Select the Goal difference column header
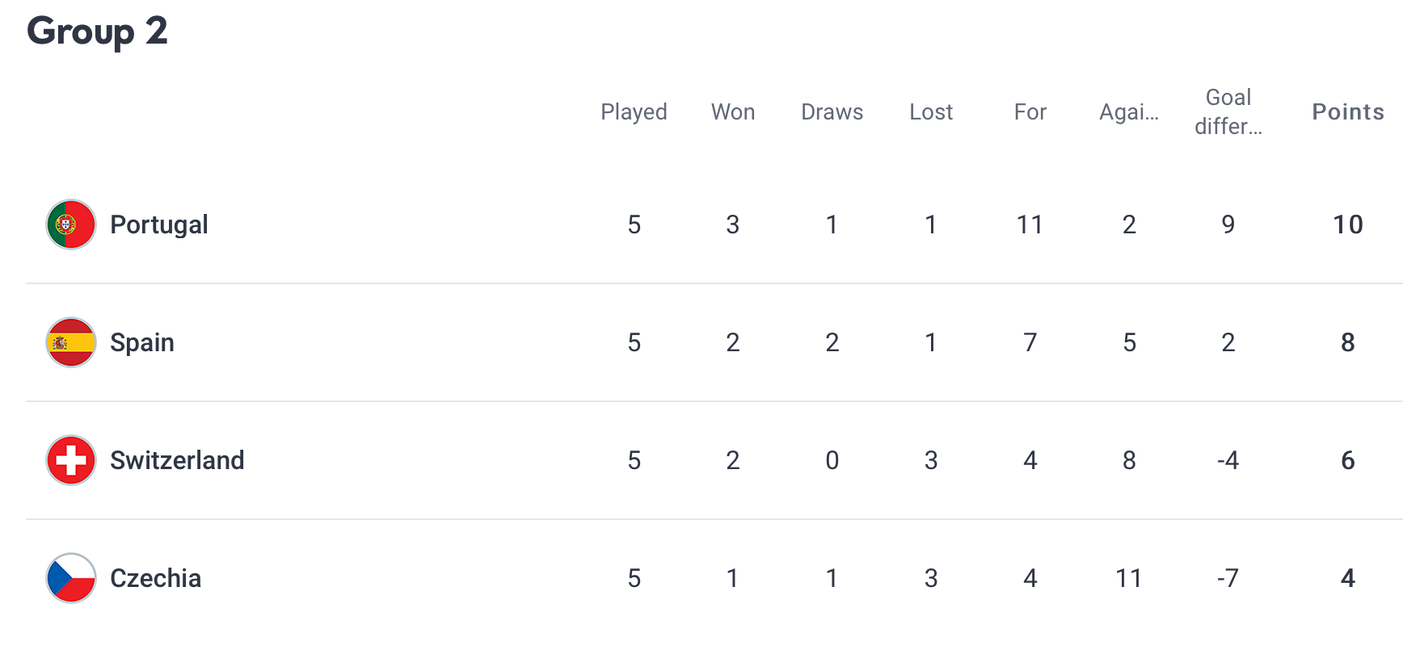 click(1228, 111)
